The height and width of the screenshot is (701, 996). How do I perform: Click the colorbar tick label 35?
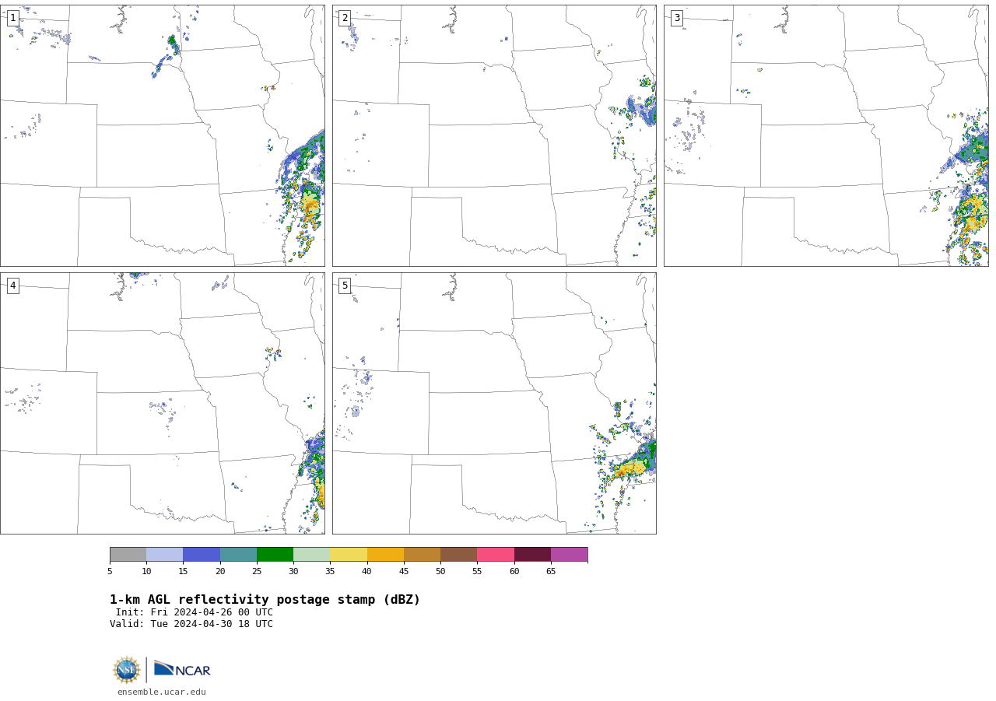(x=330, y=572)
